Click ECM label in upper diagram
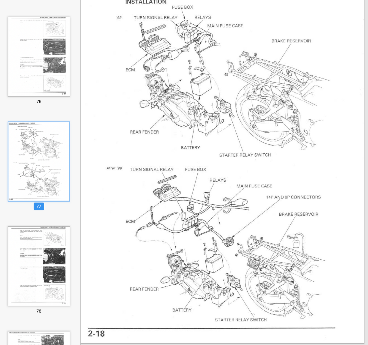Viewport: 368px width, 345px height. click(x=130, y=70)
